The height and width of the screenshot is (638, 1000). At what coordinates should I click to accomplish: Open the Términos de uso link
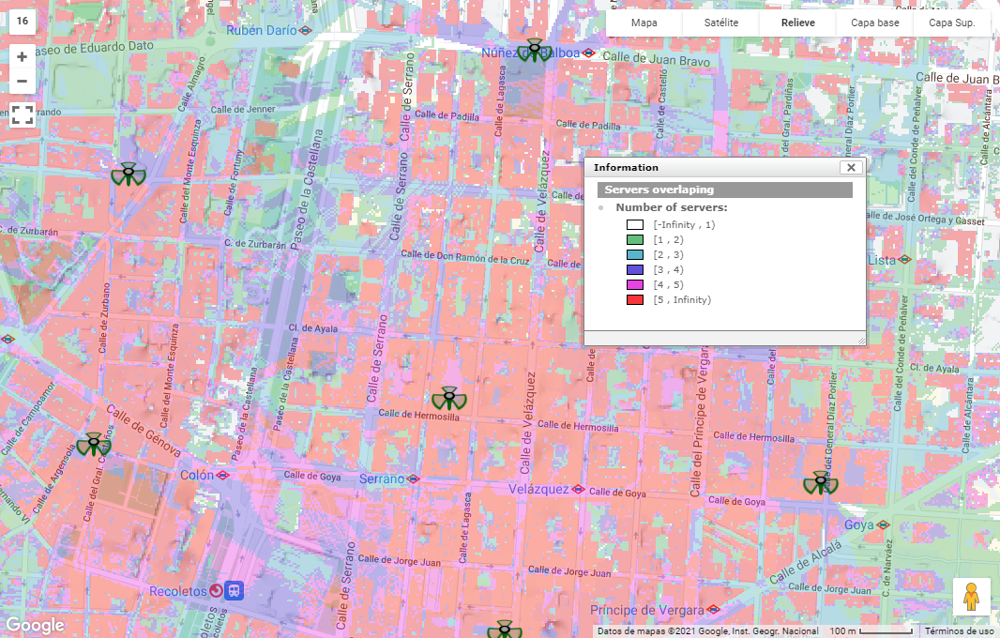click(960, 631)
